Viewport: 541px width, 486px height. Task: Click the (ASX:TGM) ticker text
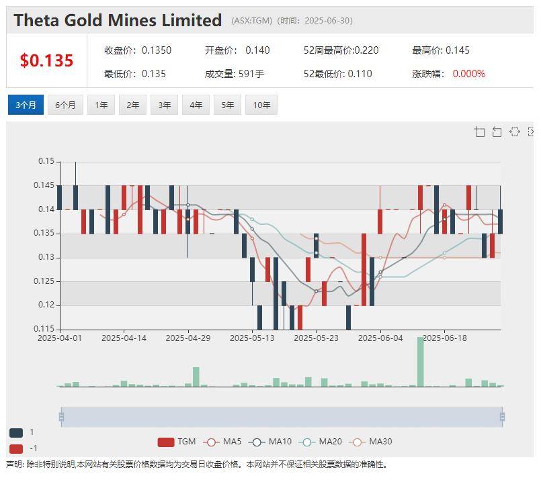coord(252,21)
